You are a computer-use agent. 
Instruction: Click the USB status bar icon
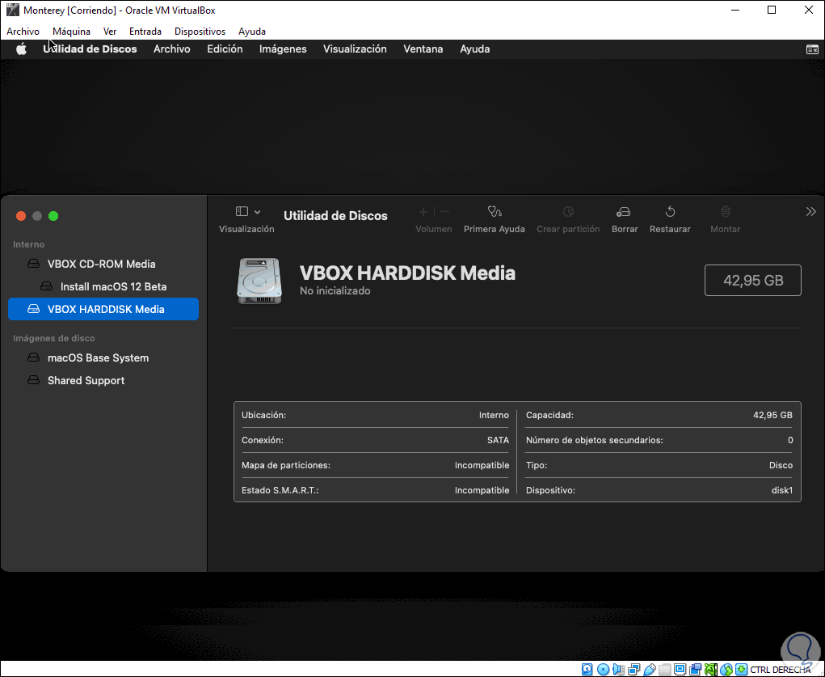(650, 670)
